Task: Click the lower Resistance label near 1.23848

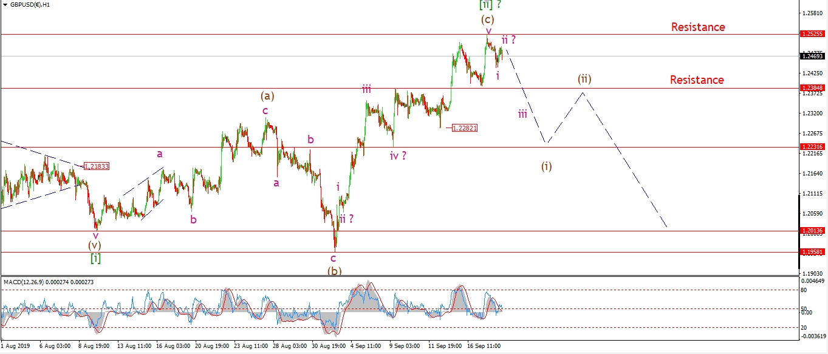Action: point(697,80)
